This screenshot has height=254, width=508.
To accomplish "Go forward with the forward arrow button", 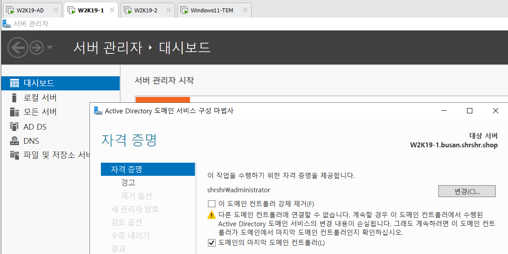I will 37,48.
